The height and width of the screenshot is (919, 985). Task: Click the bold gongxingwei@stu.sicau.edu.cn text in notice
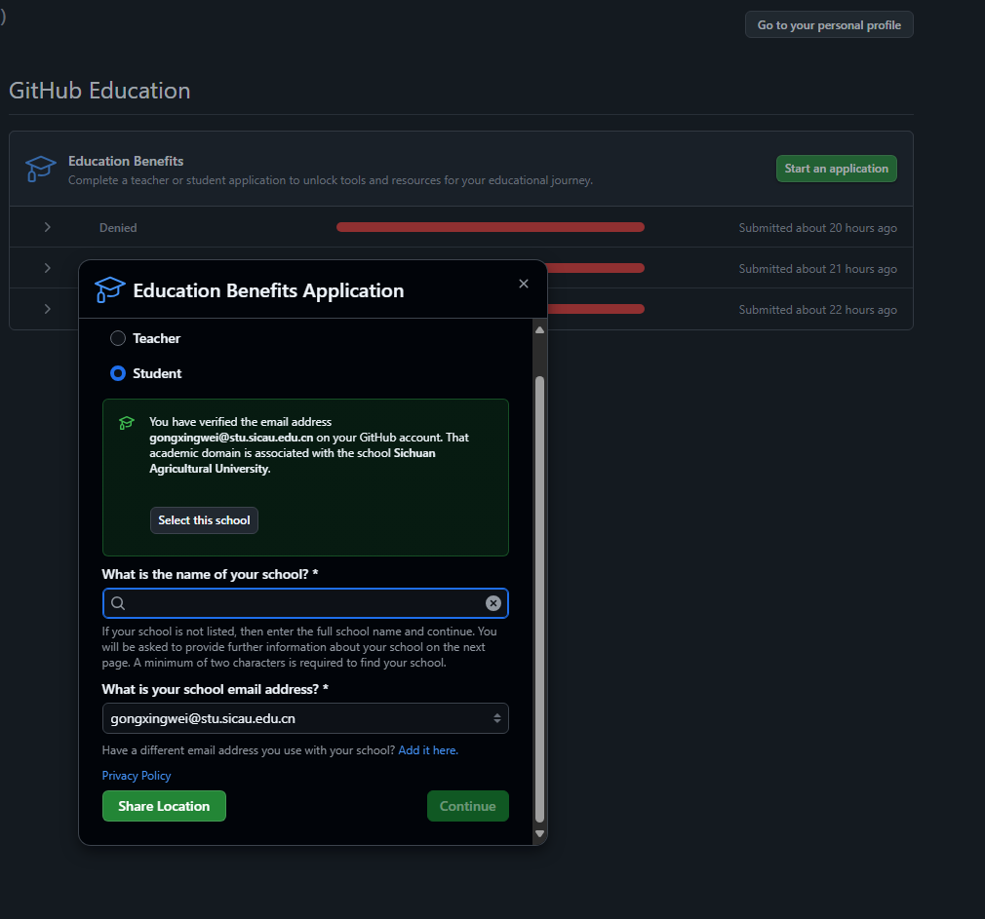point(231,438)
